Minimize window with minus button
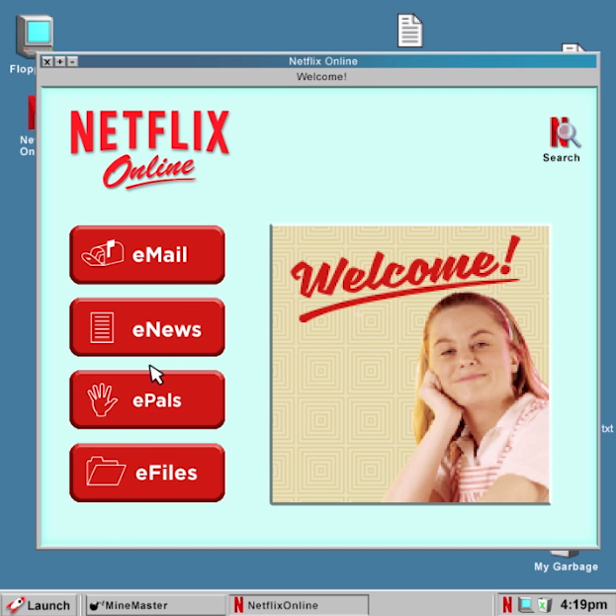 coord(72,61)
